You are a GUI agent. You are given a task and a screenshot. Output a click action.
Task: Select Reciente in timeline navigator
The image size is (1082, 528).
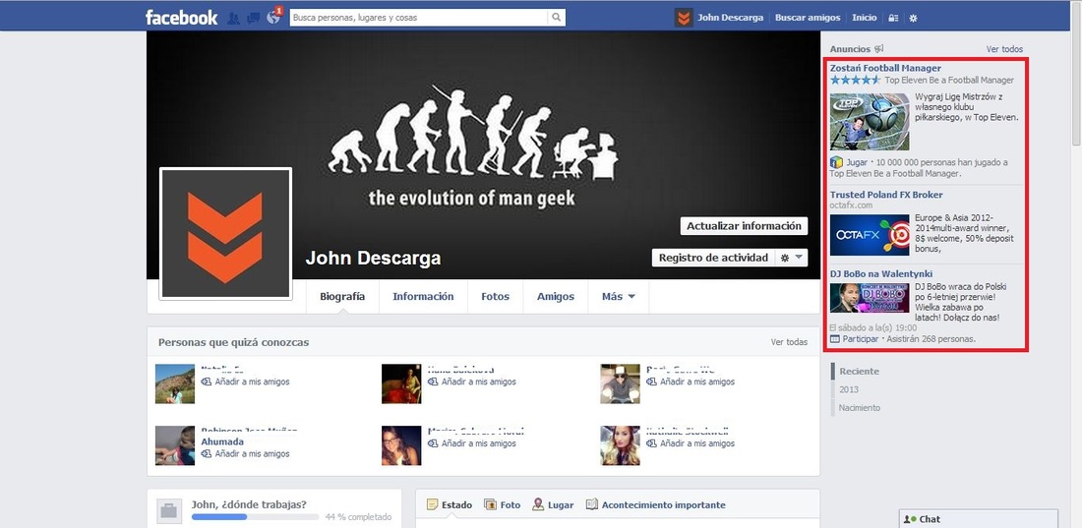click(x=859, y=371)
